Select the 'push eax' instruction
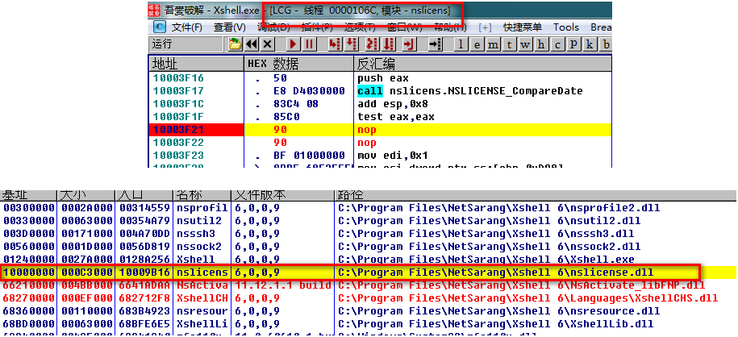The width and height of the screenshot is (738, 337). (383, 78)
